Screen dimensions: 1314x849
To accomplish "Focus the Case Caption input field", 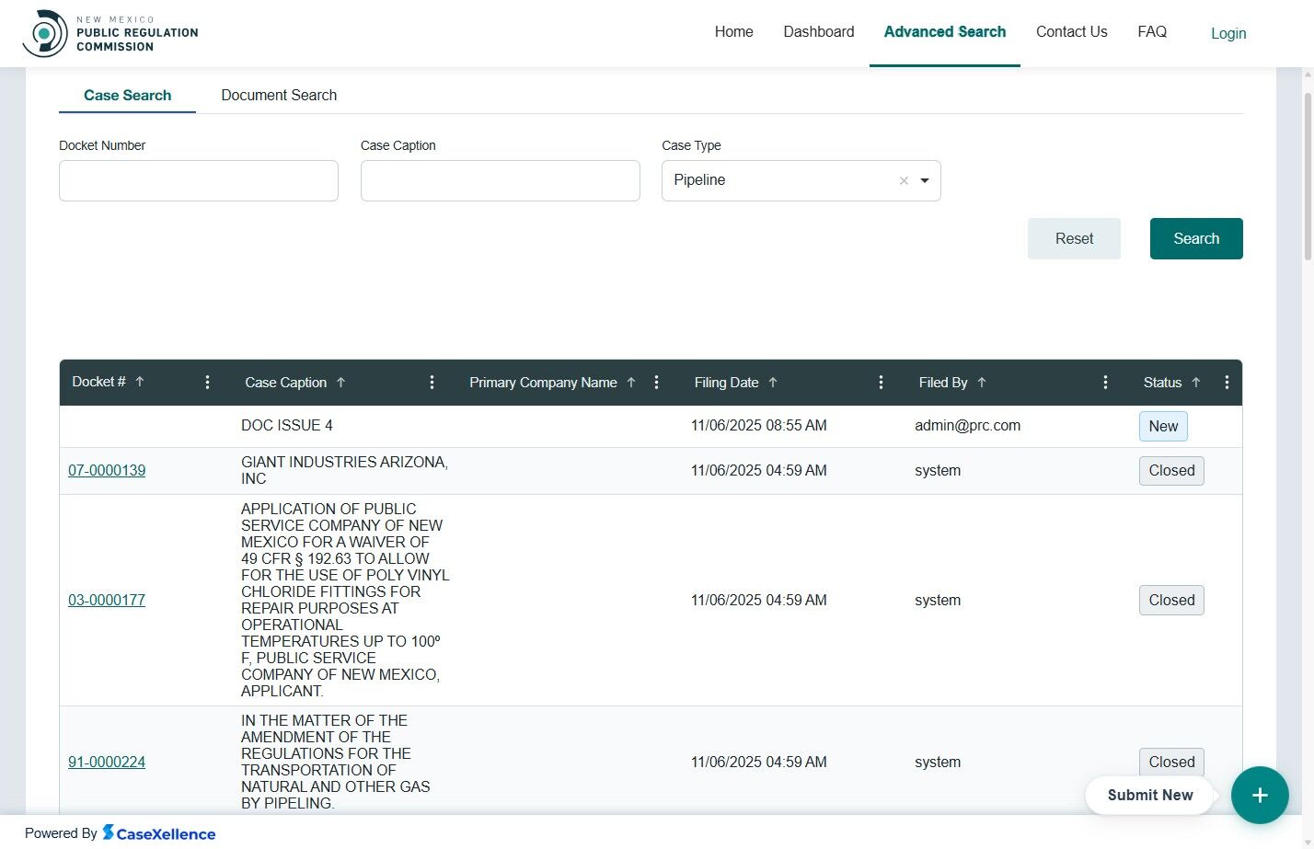I will (501, 181).
